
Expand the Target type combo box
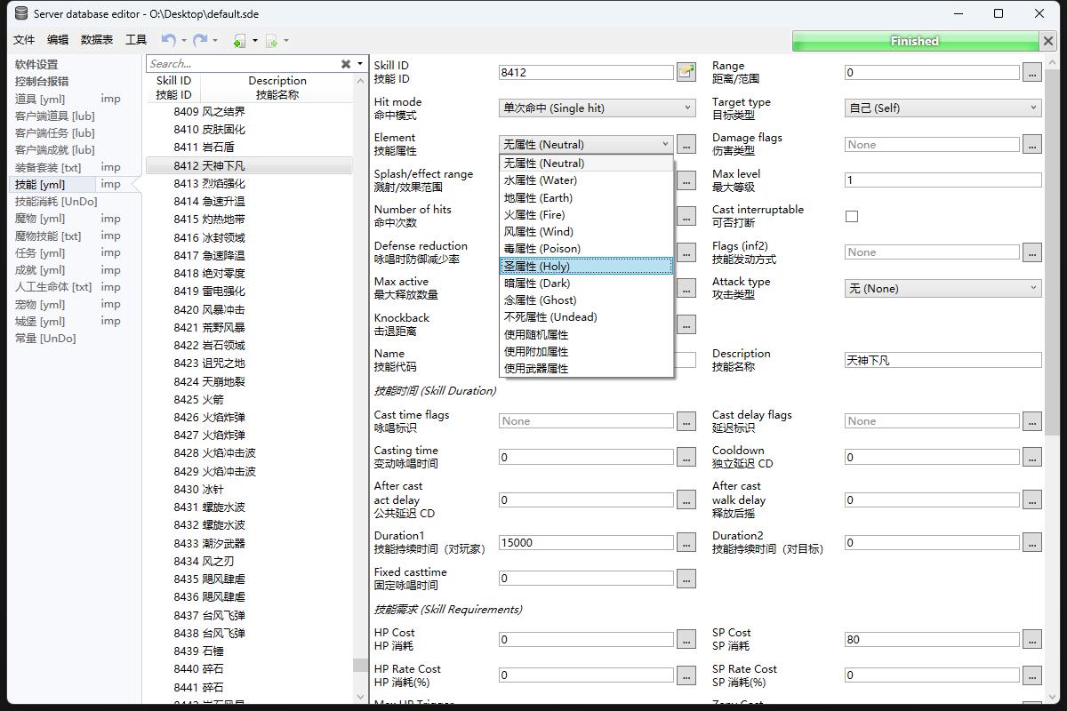tap(942, 108)
